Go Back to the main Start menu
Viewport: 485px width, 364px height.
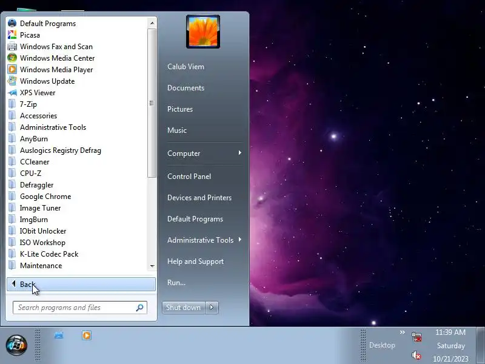81,284
